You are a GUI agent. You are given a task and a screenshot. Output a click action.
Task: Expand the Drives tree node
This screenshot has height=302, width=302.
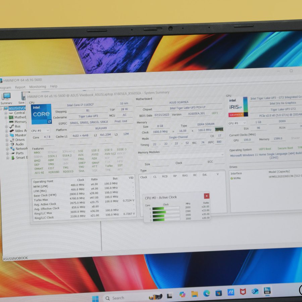point(7,140)
